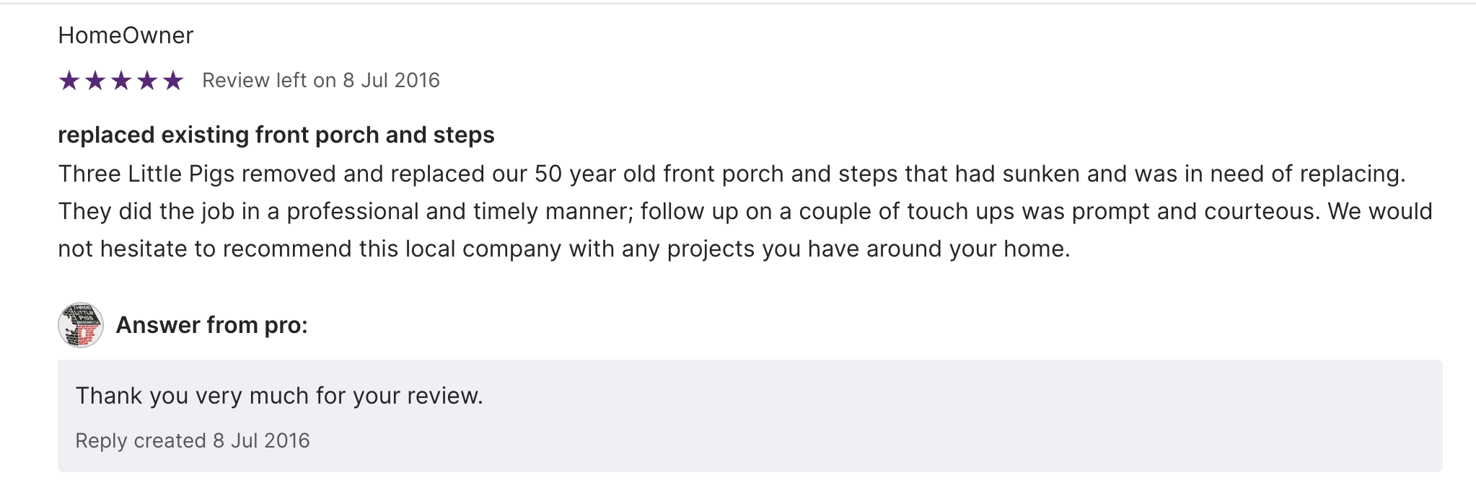Click the HomeOwner reviewer name
The image size is (1476, 480).
tap(126, 35)
